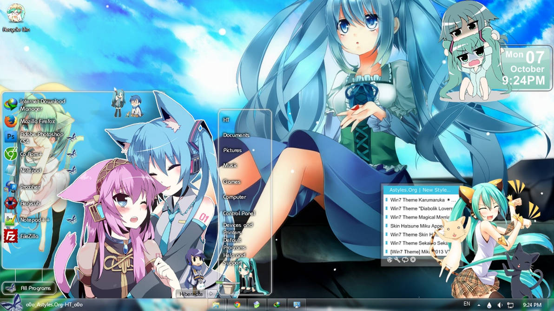Open Computer in the Start menu
Viewport: 554px width, 311px height.
click(234, 197)
